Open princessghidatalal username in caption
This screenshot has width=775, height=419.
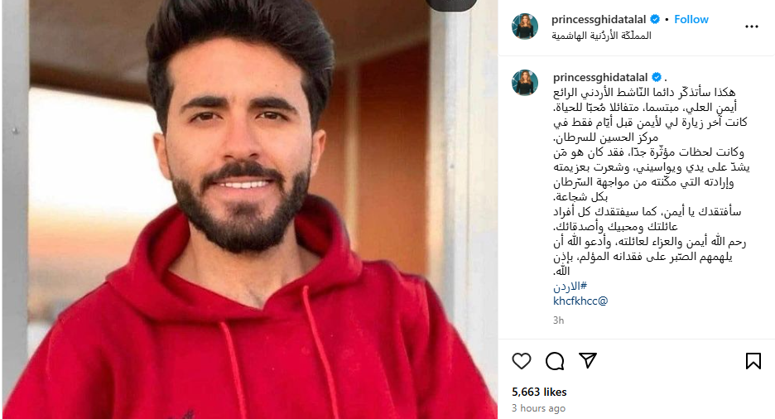click(600, 78)
